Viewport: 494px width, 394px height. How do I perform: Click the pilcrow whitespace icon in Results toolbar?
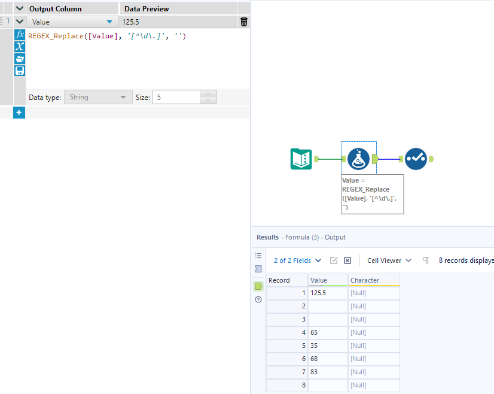[x=425, y=260]
